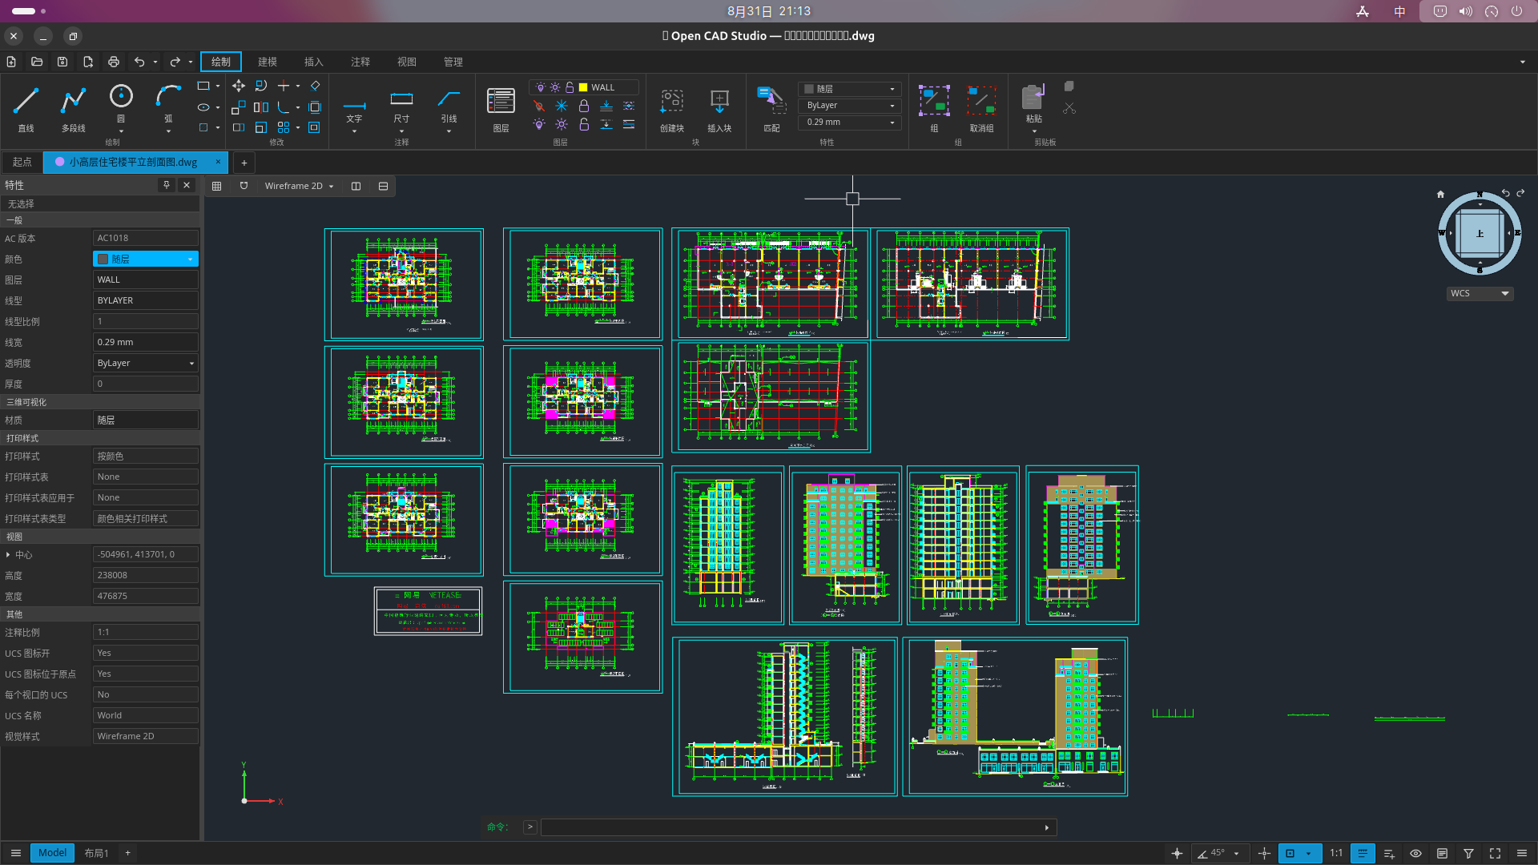Click the 插入块 insert block icon

[719, 107]
